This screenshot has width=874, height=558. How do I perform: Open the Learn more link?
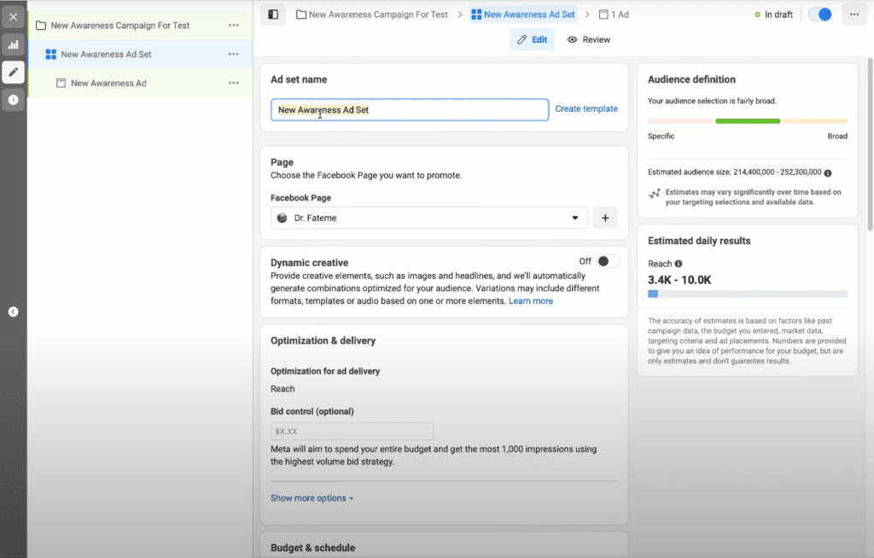click(531, 301)
